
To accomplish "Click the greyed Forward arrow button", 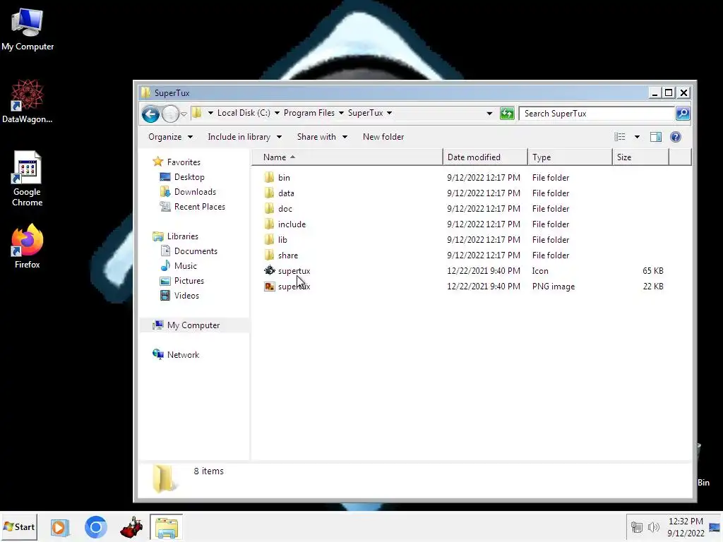I will click(170, 114).
